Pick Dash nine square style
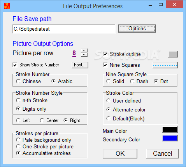Image resolution: width=186 pixels, height=167 pixels. 132,81
